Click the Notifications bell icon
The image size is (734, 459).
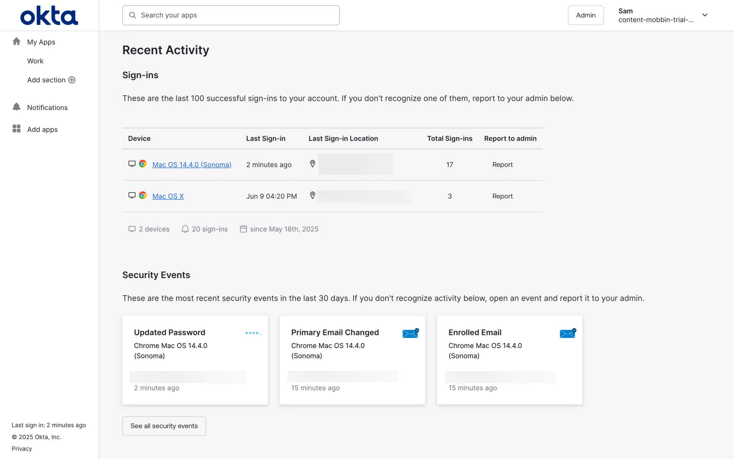coord(16,107)
